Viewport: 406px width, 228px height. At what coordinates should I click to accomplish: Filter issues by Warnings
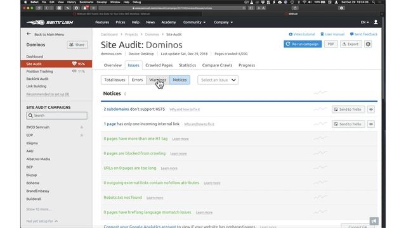coord(158,80)
